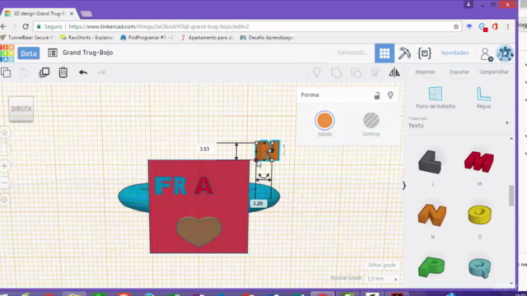Click the Paste toolbar icon

click(x=24, y=72)
